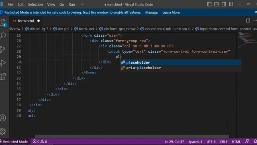Open the Search view in activity bar
Screen dimensions: 257x145
pyautogui.click(x=3, y=35)
